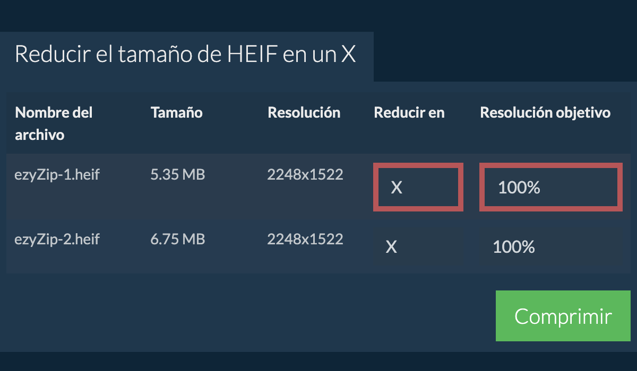This screenshot has width=637, height=371.
Task: Click the highlighted 100% target resolution box
Action: coord(550,187)
